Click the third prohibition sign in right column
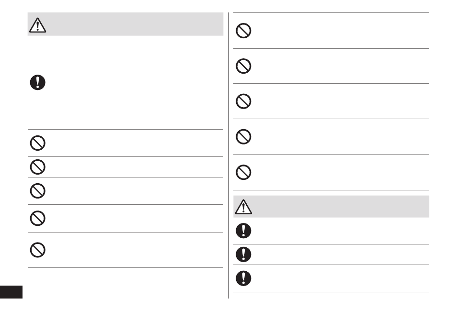Image resolution: width=457 pixels, height=321 pixels. click(243, 101)
